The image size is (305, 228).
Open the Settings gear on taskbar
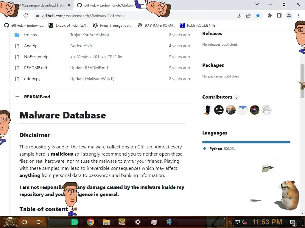(x=138, y=222)
